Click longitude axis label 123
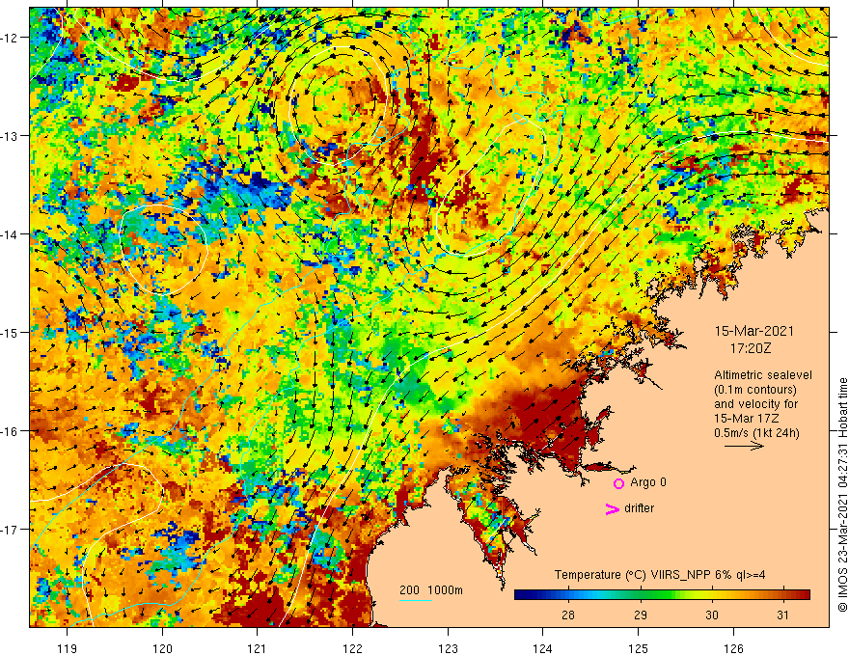 [x=448, y=648]
